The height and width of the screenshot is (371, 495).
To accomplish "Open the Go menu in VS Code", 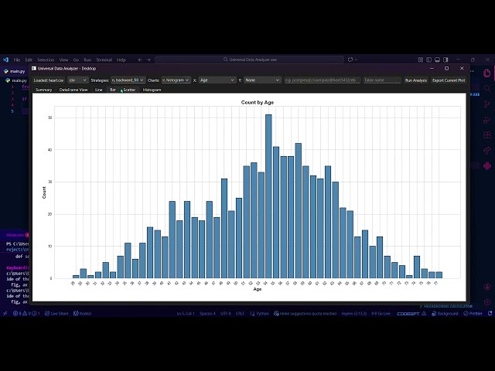I will tap(76, 60).
